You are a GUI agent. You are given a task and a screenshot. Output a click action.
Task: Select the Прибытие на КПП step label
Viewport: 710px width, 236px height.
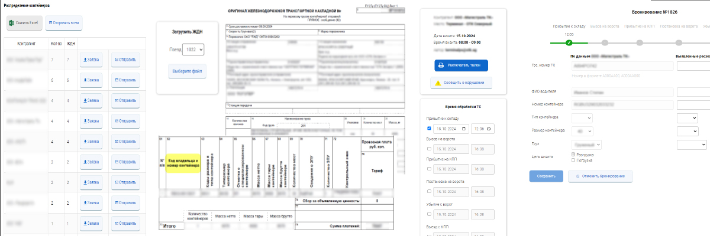tap(640, 27)
